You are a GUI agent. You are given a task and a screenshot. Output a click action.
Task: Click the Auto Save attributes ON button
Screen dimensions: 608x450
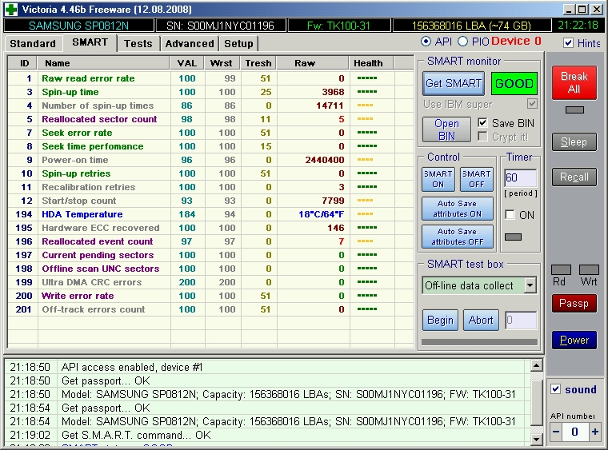(458, 209)
